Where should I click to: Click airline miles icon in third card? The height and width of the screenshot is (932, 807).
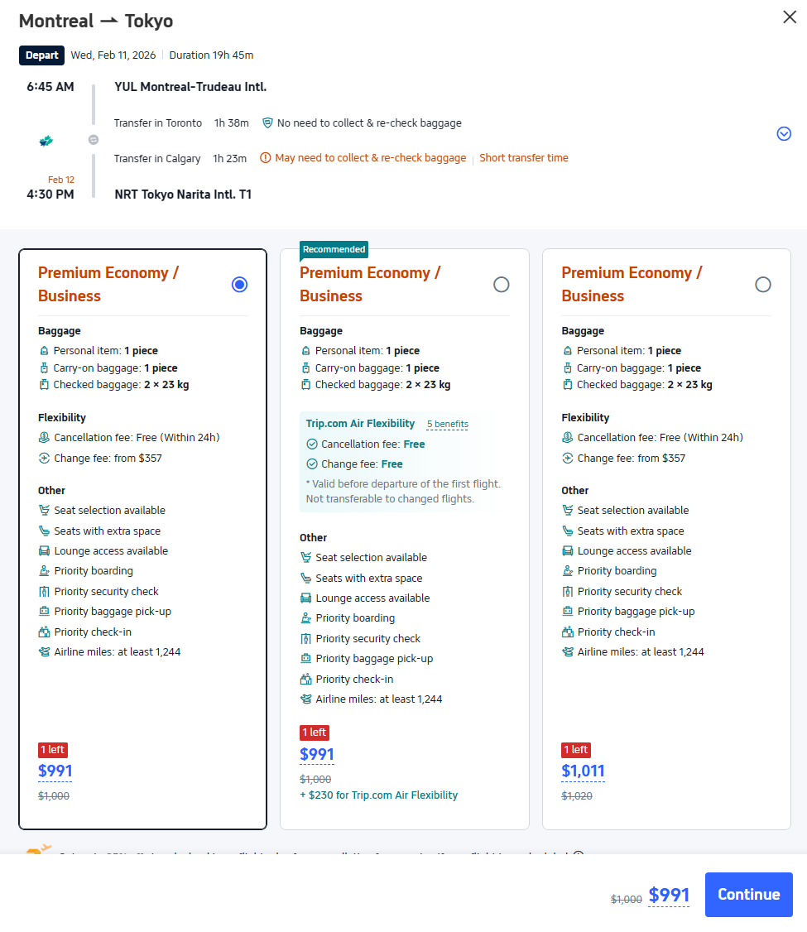[568, 652]
